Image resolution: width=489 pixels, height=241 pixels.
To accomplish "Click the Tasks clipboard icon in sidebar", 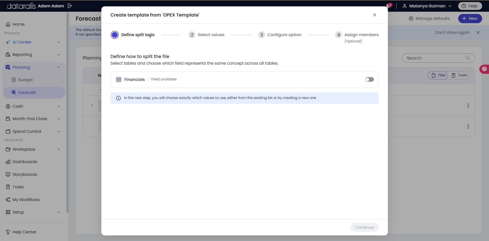I will (8, 187).
